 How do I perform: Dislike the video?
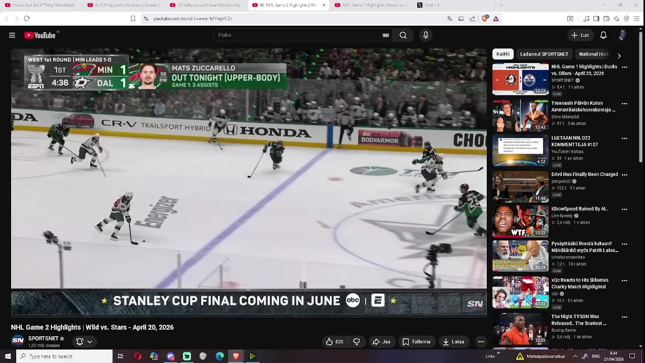(x=357, y=342)
